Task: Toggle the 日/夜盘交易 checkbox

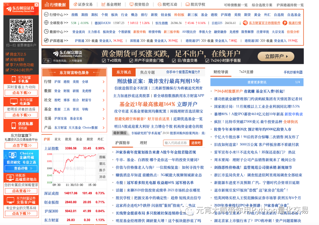Action: pyautogui.click(x=174, y=61)
